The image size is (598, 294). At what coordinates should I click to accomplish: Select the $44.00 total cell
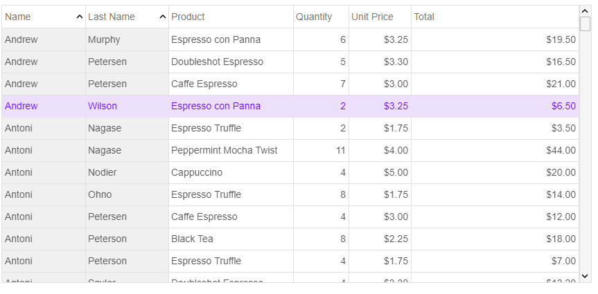495,150
